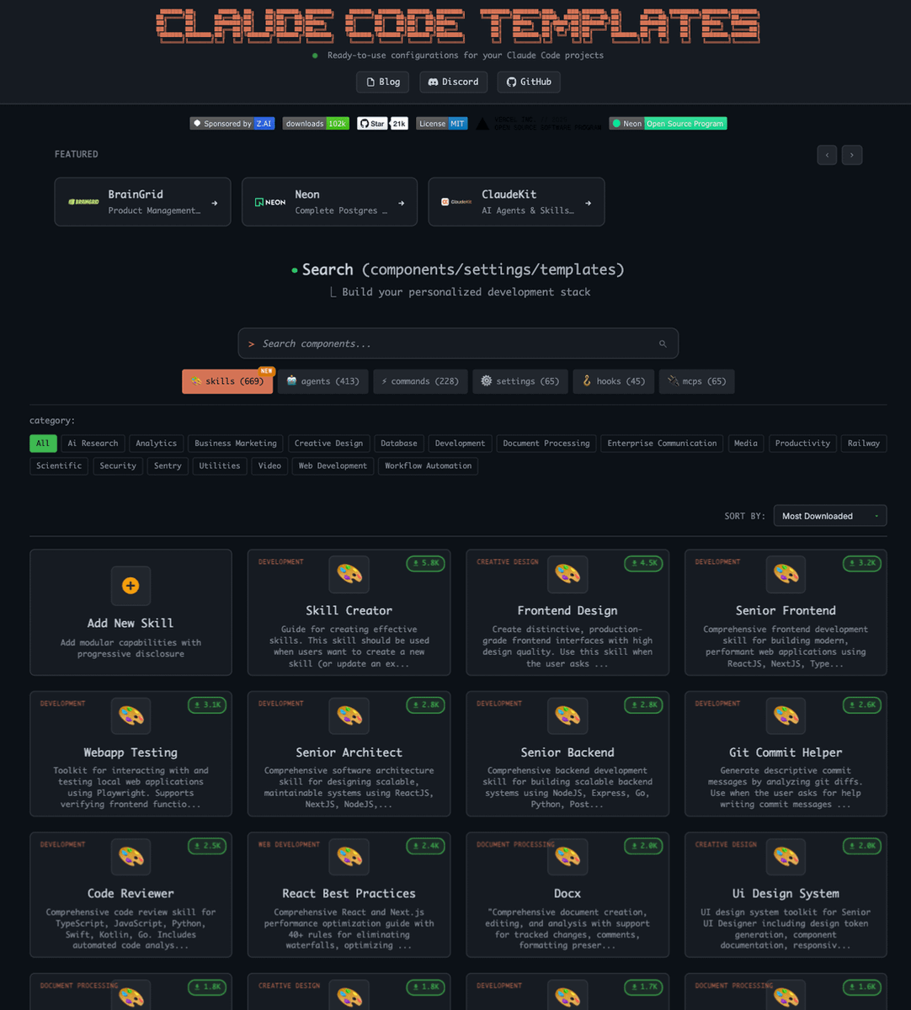
Task: Select the All category filter
Action: pos(43,443)
